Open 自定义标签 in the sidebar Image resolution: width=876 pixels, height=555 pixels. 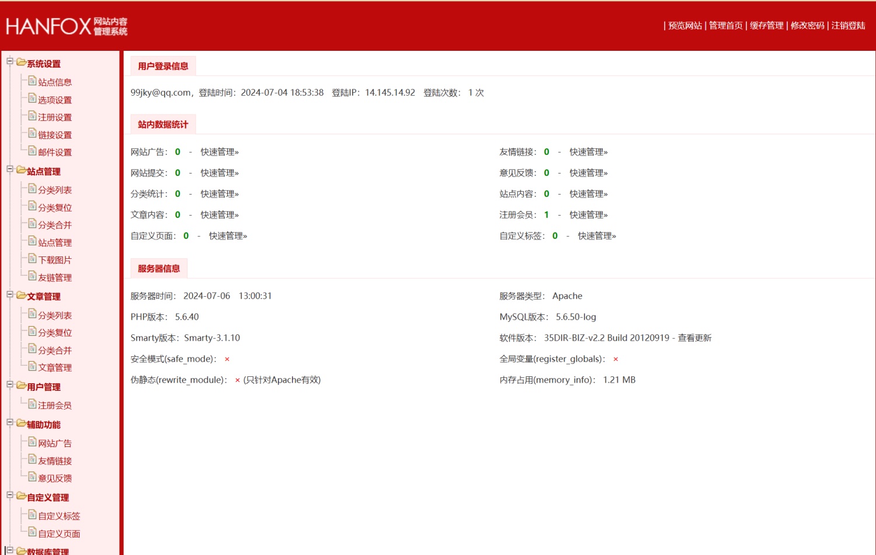[x=59, y=516]
